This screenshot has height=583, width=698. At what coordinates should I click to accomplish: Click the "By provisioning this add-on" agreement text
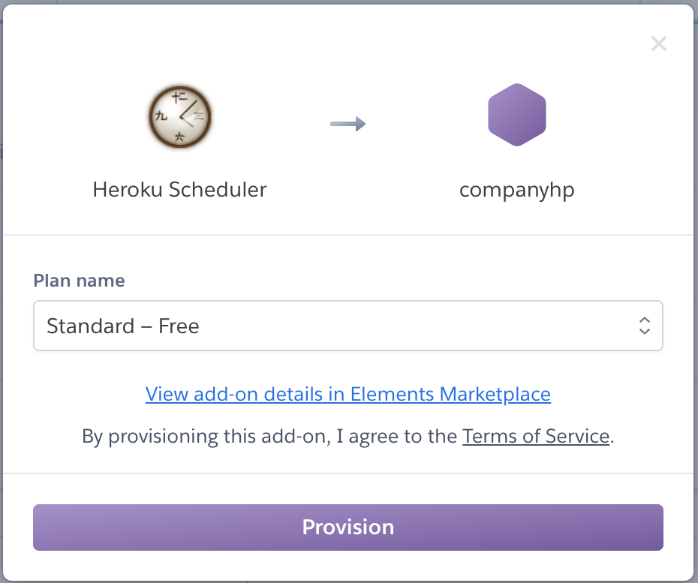[206, 437]
